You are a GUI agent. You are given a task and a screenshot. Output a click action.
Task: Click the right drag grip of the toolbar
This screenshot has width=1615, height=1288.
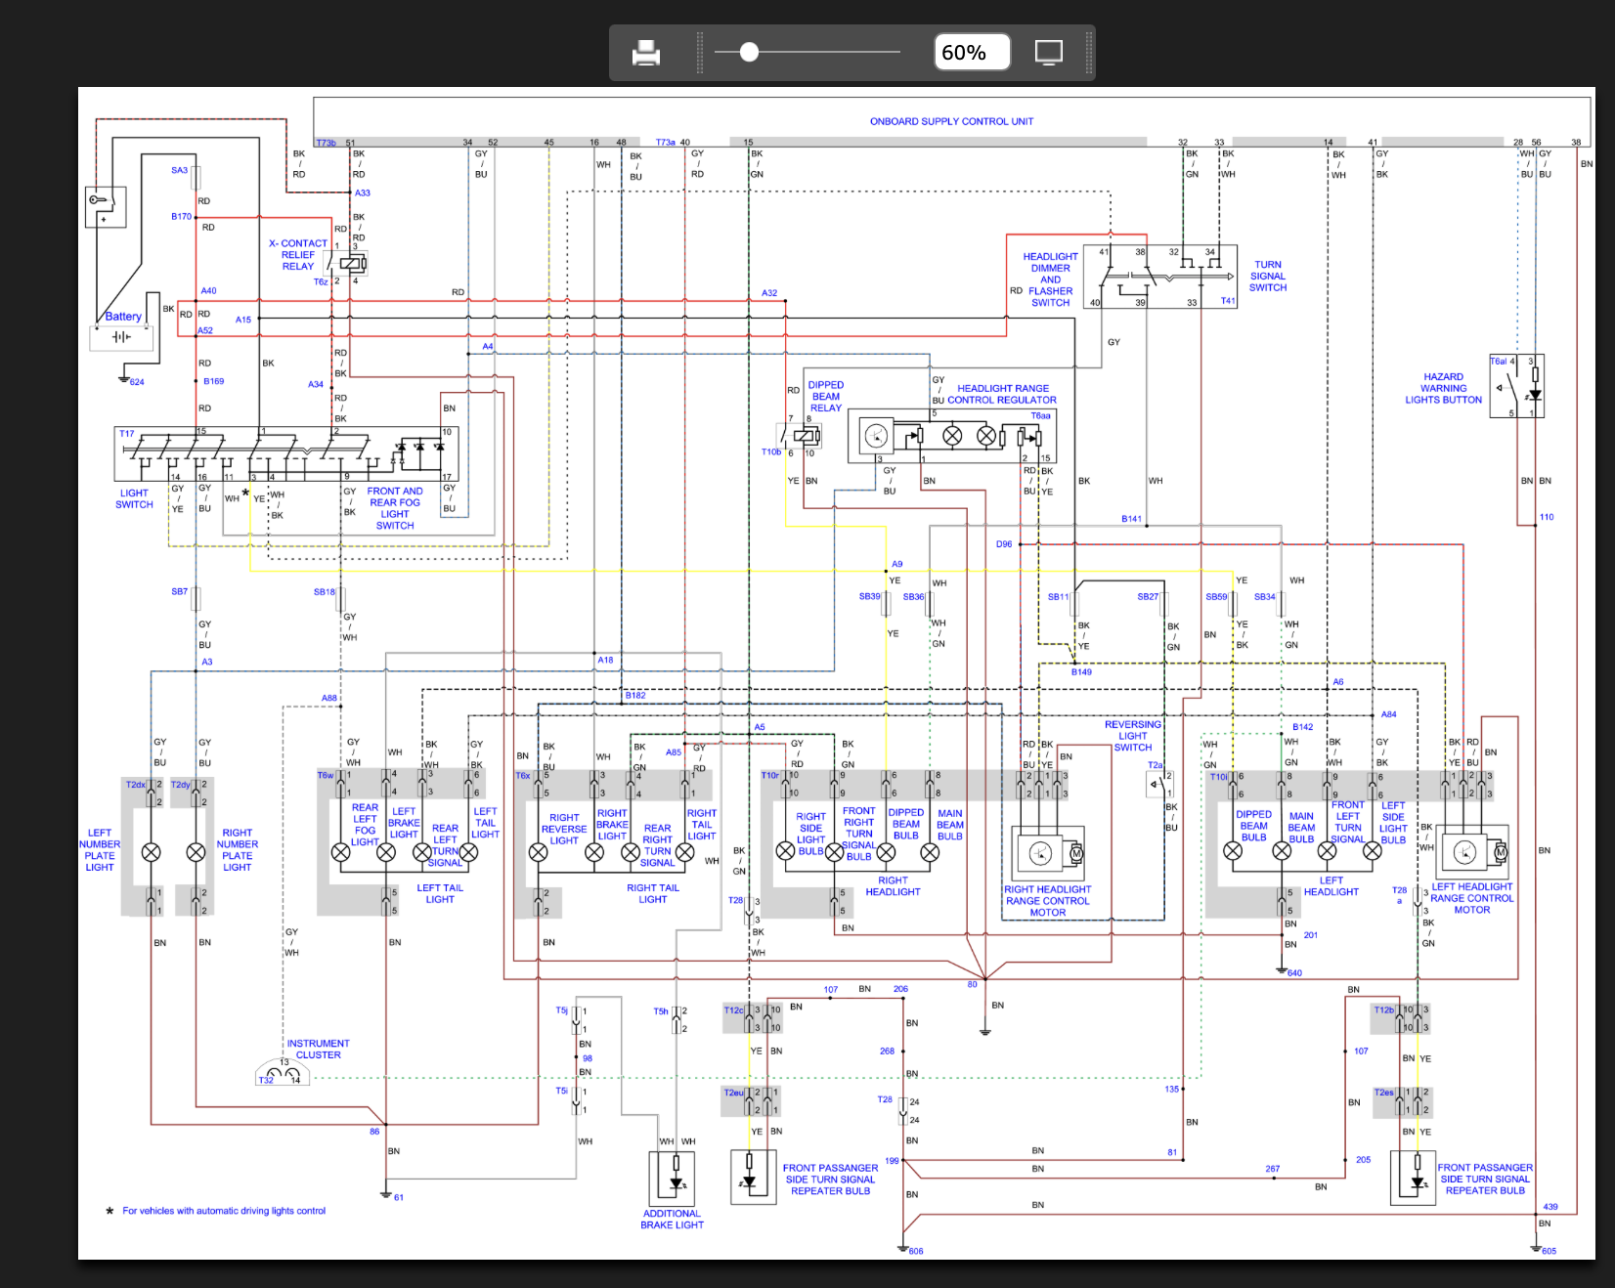click(1089, 53)
